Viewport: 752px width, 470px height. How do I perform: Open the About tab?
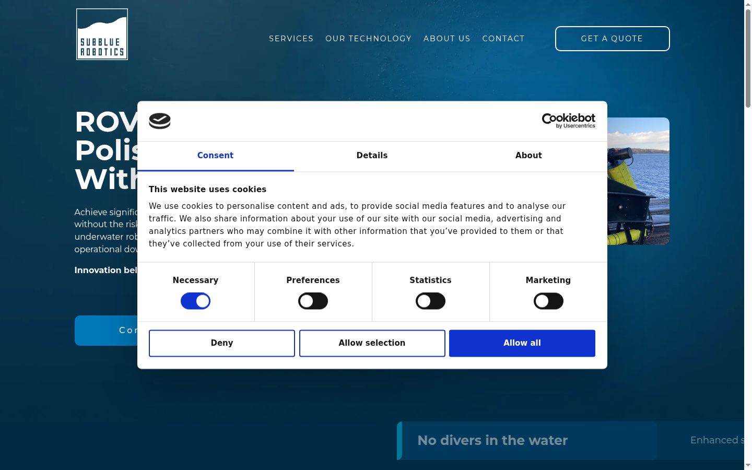click(528, 156)
